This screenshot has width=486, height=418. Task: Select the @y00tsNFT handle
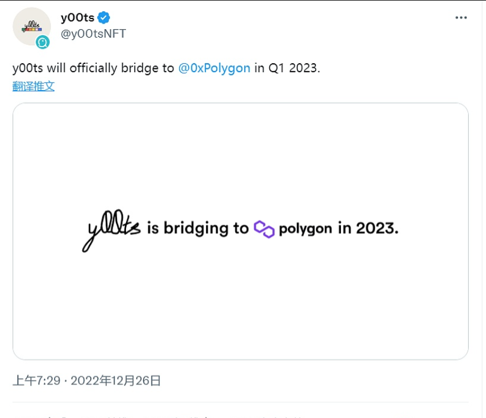pyautogui.click(x=93, y=34)
